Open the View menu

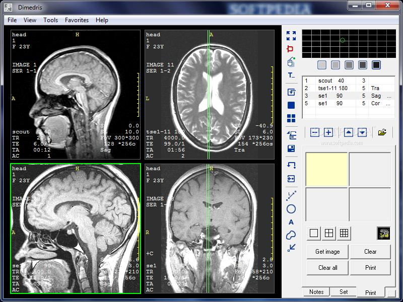pos(30,20)
